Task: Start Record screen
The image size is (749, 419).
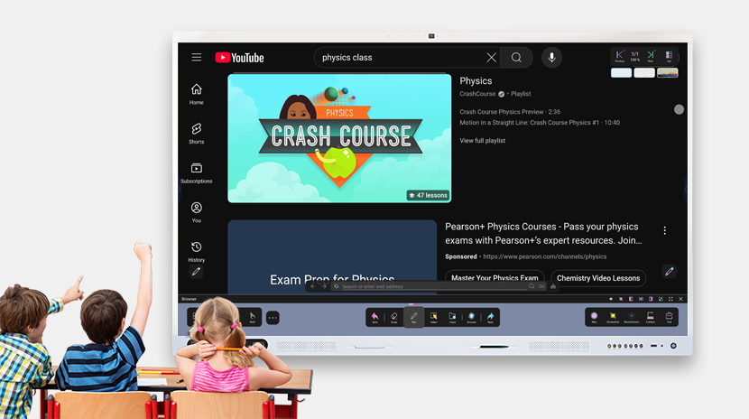Action: click(x=632, y=317)
